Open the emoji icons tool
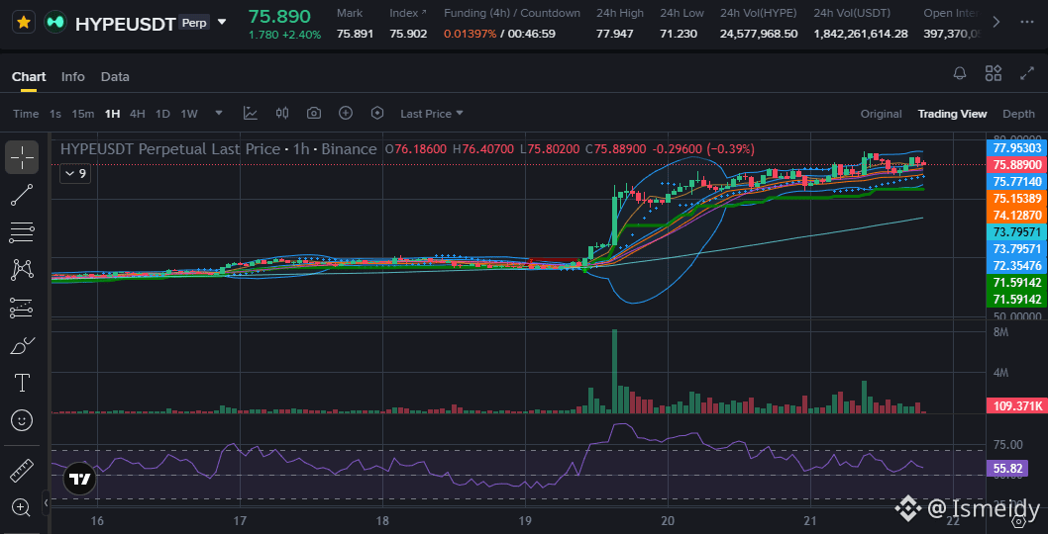The image size is (1048, 534). [x=22, y=420]
